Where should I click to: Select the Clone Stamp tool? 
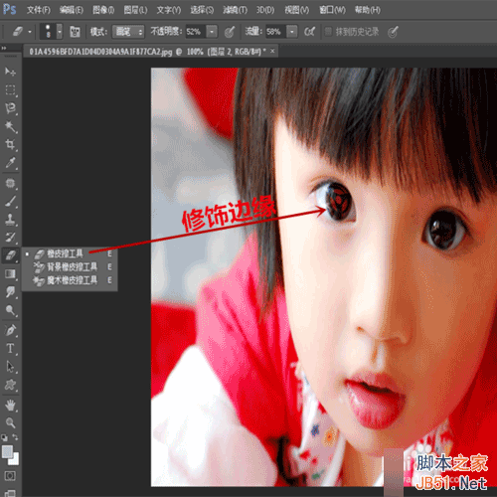click(x=10, y=219)
